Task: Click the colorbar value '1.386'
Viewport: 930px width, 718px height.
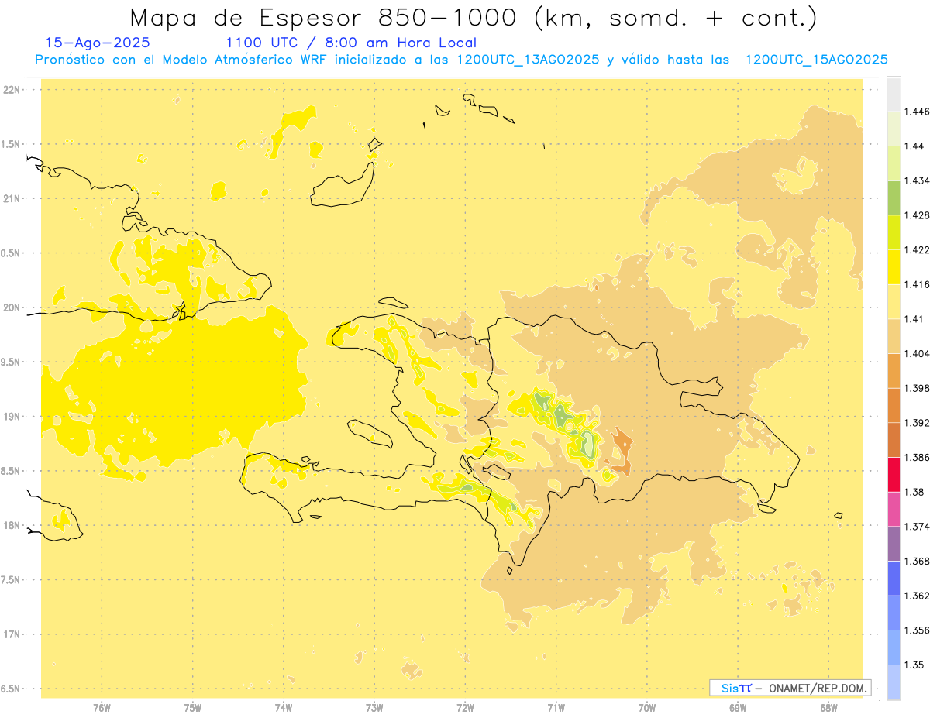Action: tap(918, 457)
